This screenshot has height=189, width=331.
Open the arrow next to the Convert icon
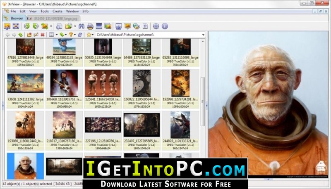tap(51, 26)
